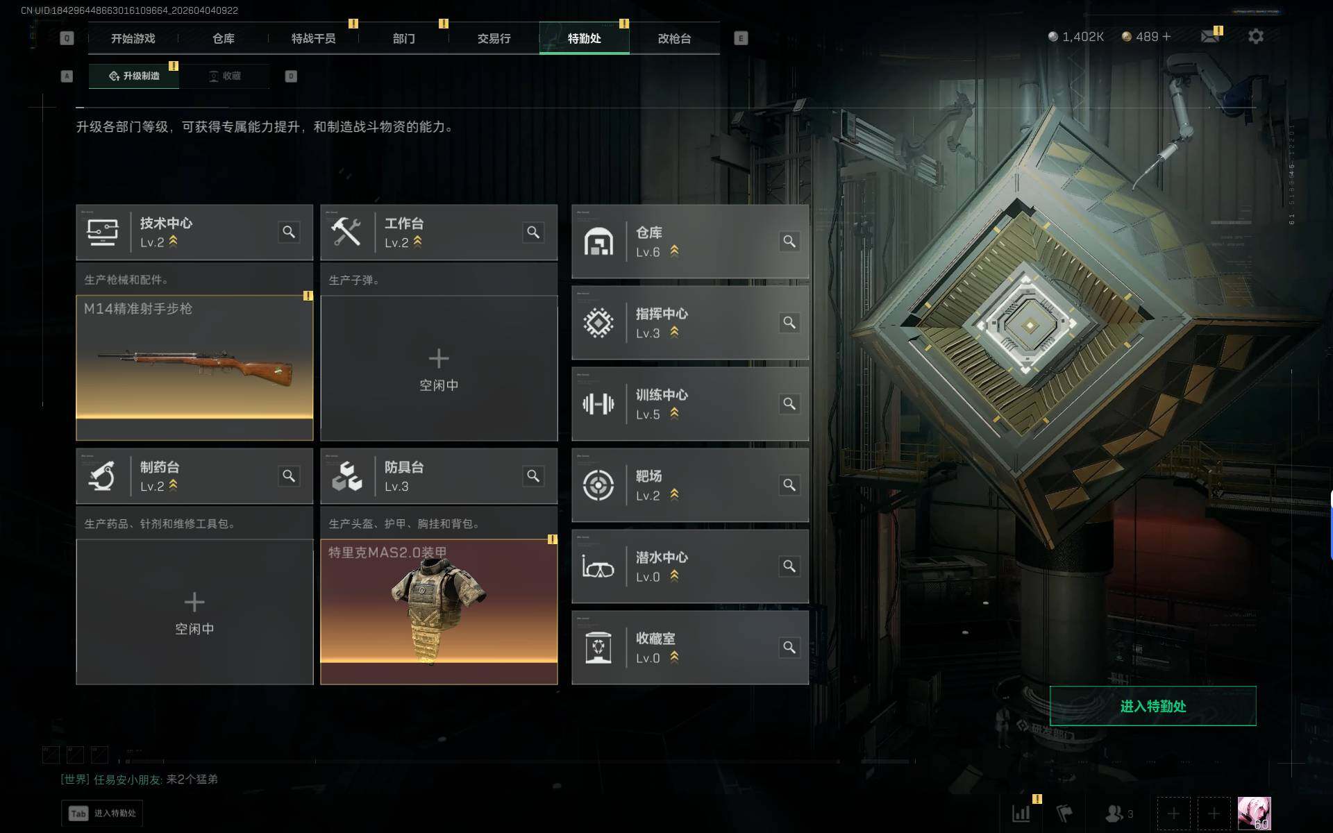Click magnifier on 工作台 panel
Viewport: 1333px width, 833px height.
[533, 232]
